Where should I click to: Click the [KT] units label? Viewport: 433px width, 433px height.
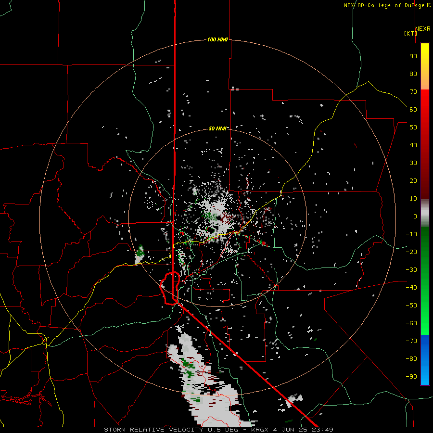pos(410,33)
